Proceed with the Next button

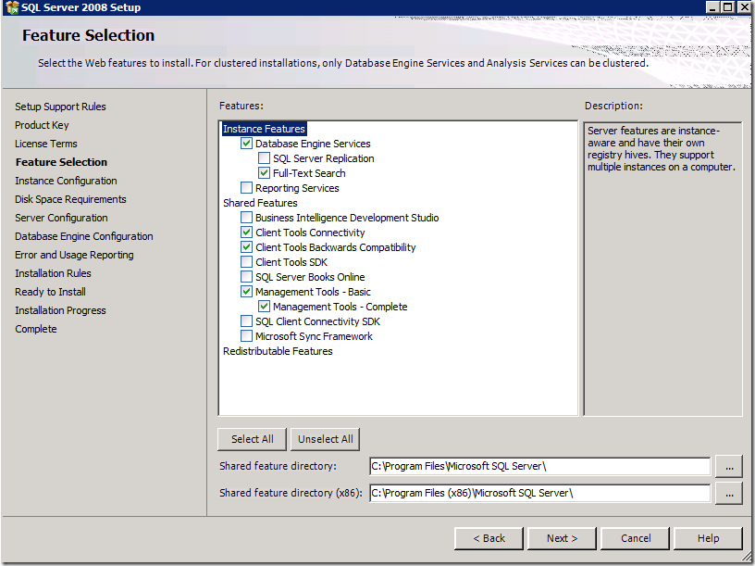[562, 538]
